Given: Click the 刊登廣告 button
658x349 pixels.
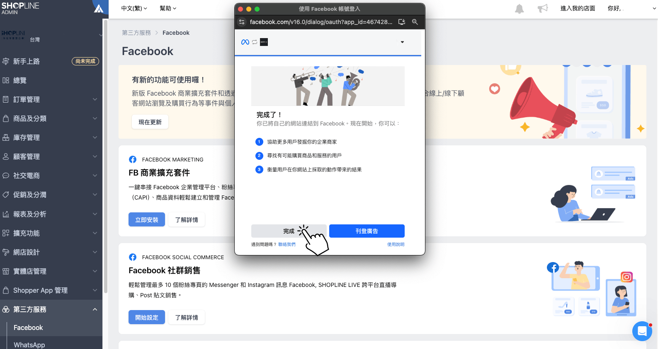Looking at the screenshot, I should click(x=367, y=231).
